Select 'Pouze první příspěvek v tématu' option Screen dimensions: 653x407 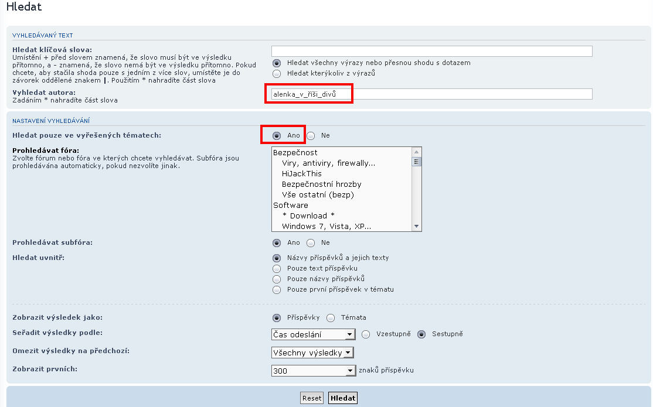[277, 289]
